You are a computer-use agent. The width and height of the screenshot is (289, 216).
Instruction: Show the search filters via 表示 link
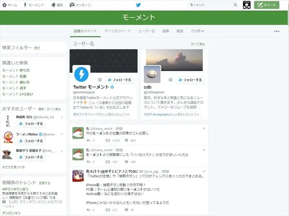point(37,48)
